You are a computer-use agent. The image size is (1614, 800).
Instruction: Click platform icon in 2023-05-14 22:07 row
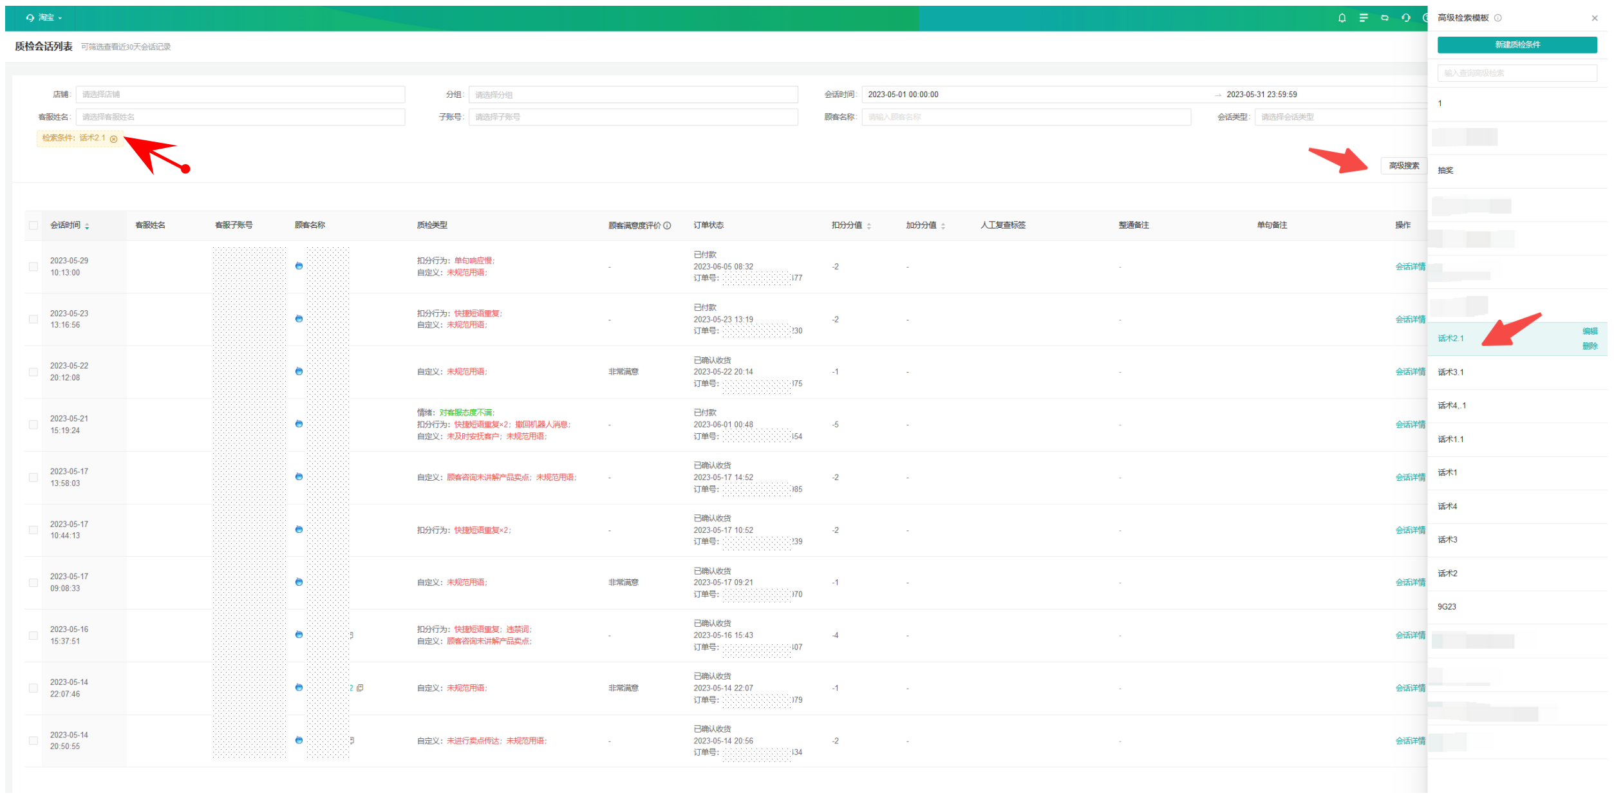tap(299, 688)
